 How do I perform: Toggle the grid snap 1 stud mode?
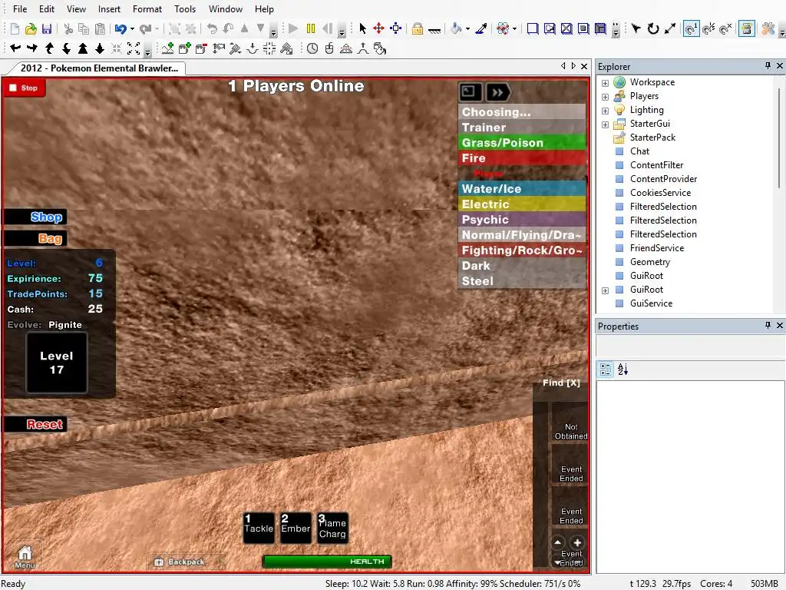click(692, 28)
